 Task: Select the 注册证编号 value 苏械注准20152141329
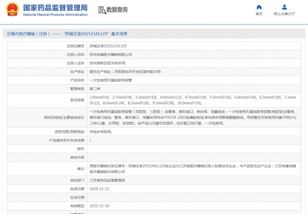click(108, 46)
